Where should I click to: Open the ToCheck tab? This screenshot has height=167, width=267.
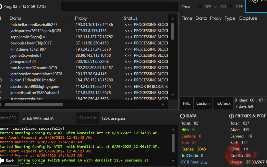pyautogui.click(x=223, y=103)
